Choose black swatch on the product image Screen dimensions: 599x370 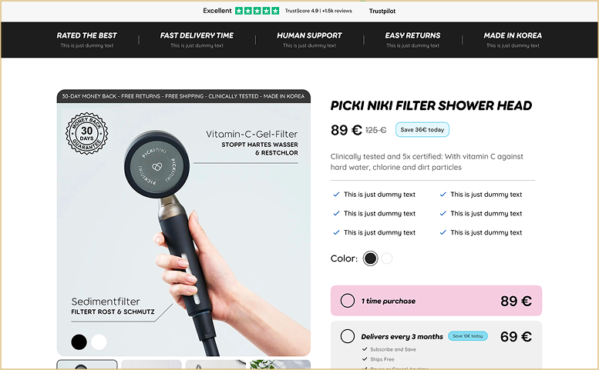pos(79,342)
